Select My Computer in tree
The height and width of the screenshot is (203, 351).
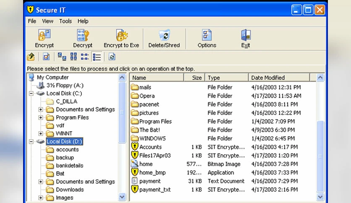point(52,77)
